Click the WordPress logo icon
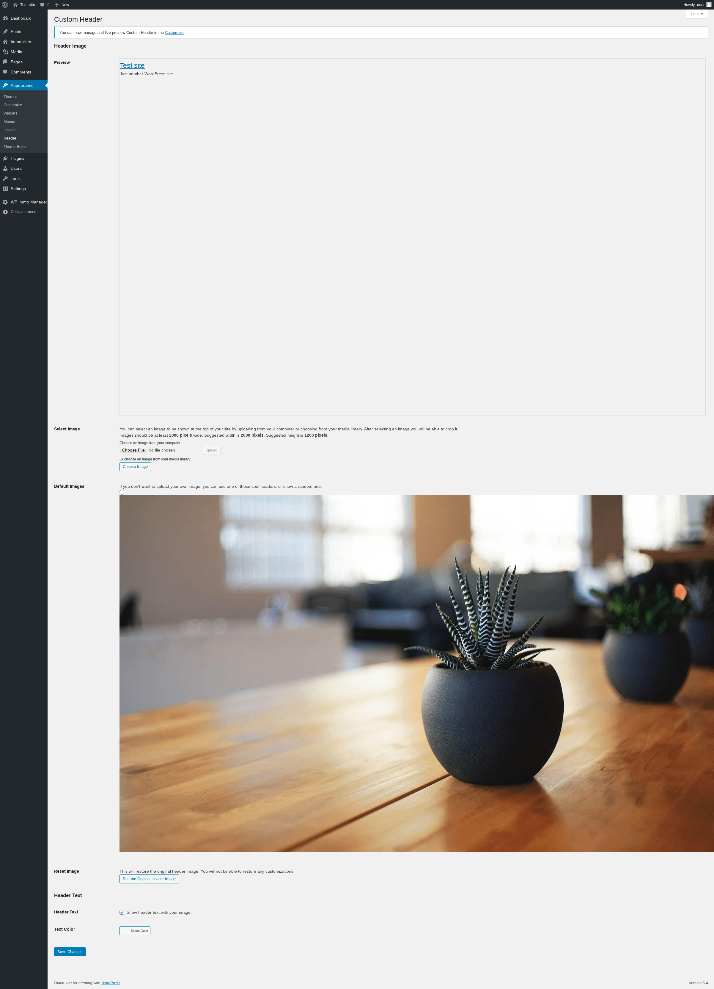The width and height of the screenshot is (714, 989). [5, 5]
